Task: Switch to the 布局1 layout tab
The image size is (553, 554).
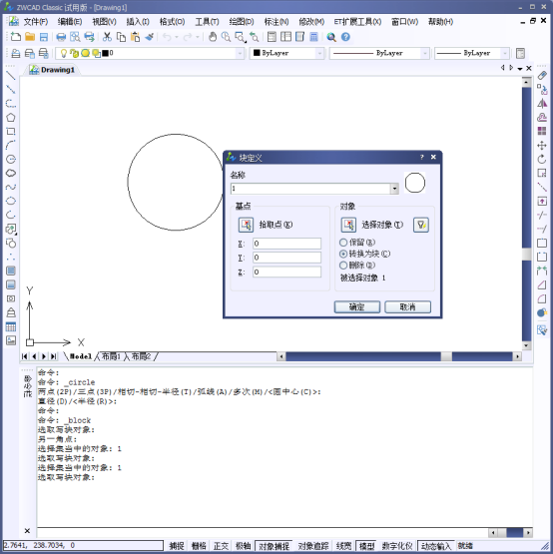Action: point(111,356)
